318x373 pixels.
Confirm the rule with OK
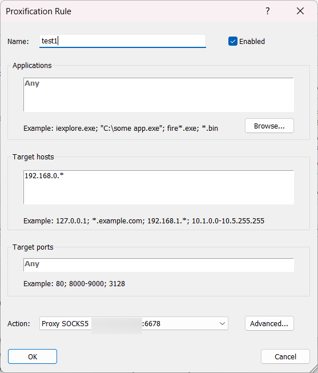pyautogui.click(x=33, y=356)
